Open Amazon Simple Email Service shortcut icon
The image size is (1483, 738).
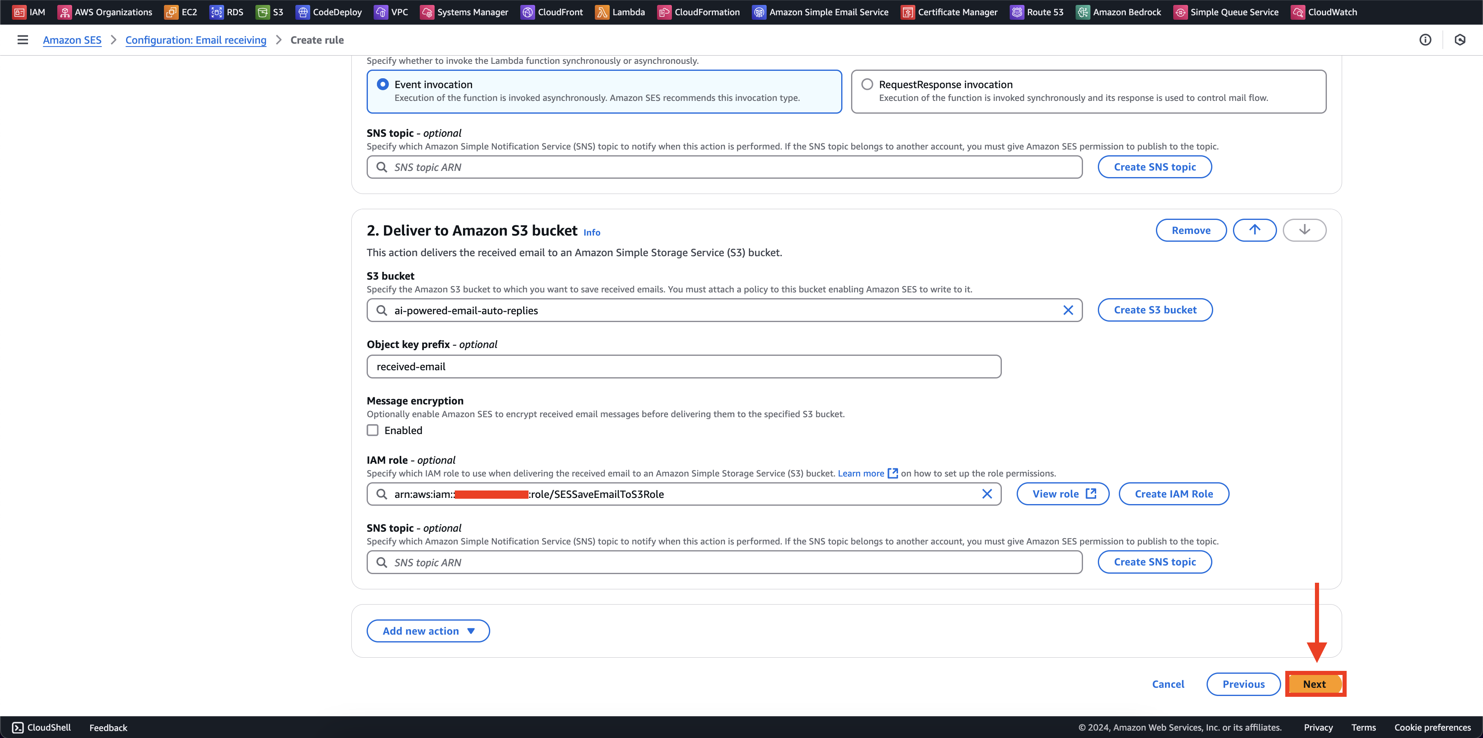tap(759, 12)
